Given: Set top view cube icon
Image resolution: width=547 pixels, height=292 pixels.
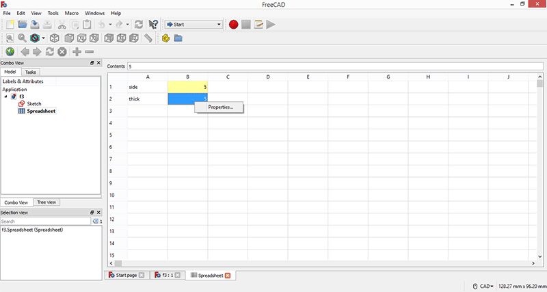Looking at the screenshot, I should pyautogui.click(x=81, y=38).
